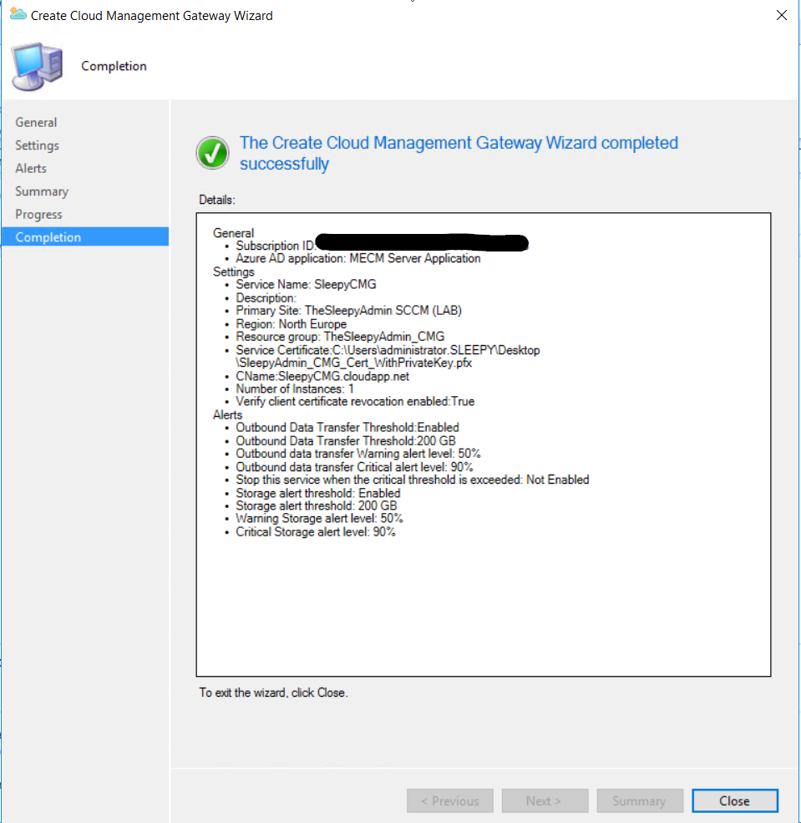Go to the Settings step in the sidebar
This screenshot has width=801, height=823.
(37, 145)
